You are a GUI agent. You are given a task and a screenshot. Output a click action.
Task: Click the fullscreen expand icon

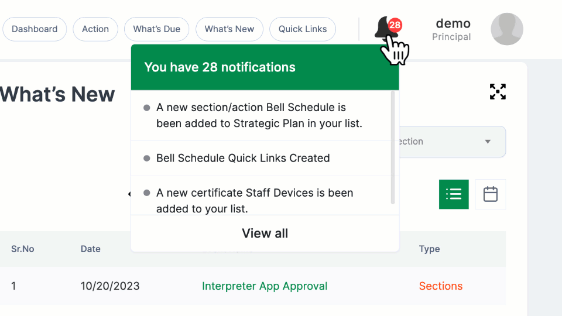pyautogui.click(x=498, y=92)
